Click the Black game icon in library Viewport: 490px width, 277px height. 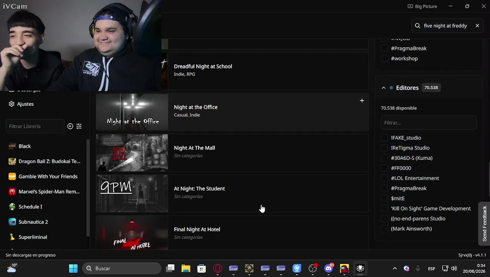[x=12, y=146]
